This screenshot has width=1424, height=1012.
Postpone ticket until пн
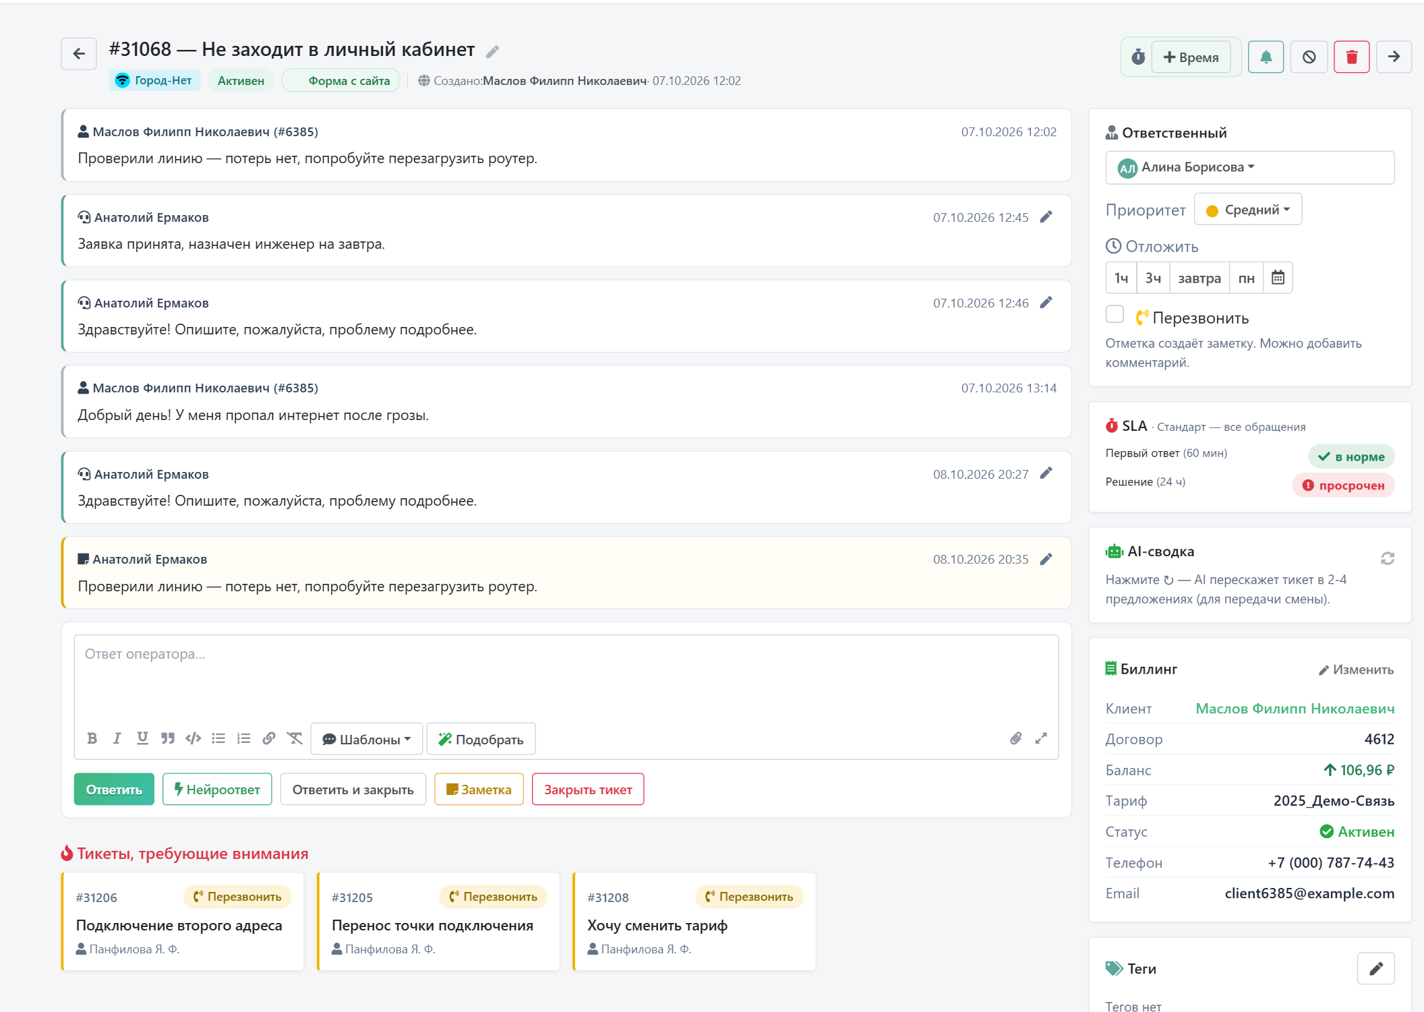[x=1246, y=278]
